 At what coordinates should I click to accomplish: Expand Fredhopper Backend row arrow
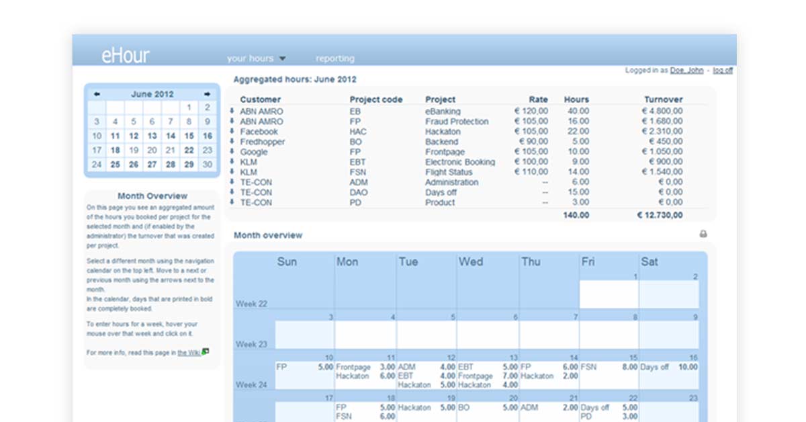coord(232,141)
